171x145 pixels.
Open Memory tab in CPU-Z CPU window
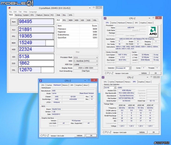coord(130,23)
